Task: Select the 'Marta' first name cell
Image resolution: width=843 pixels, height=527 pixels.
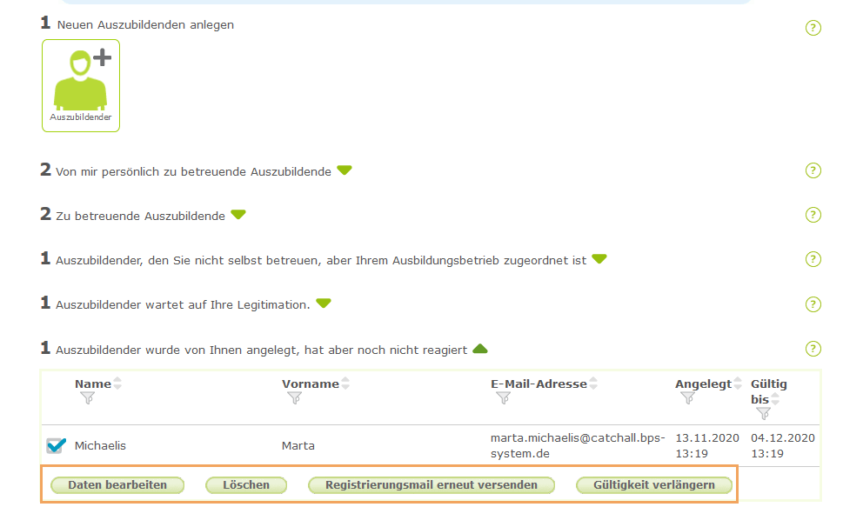Action: 298,445
